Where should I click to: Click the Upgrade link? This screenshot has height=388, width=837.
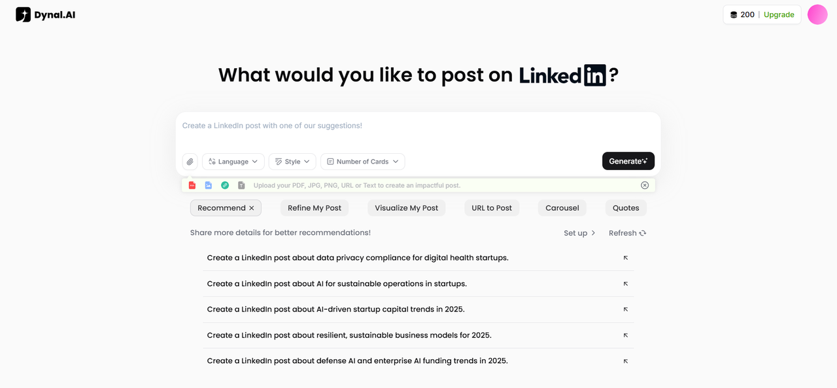tap(779, 14)
